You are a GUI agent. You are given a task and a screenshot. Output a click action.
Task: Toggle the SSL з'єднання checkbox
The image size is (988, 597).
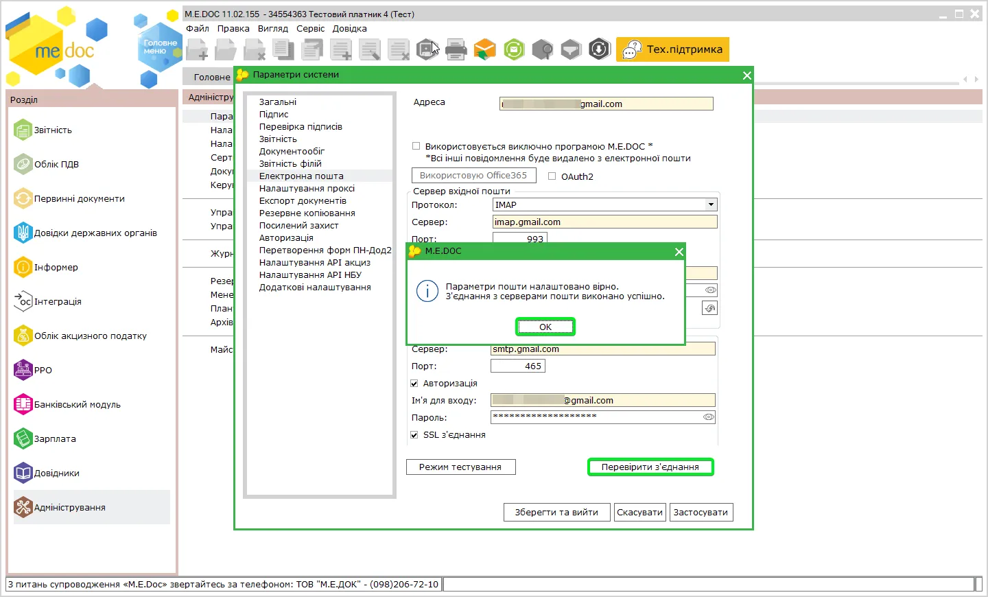tap(414, 434)
